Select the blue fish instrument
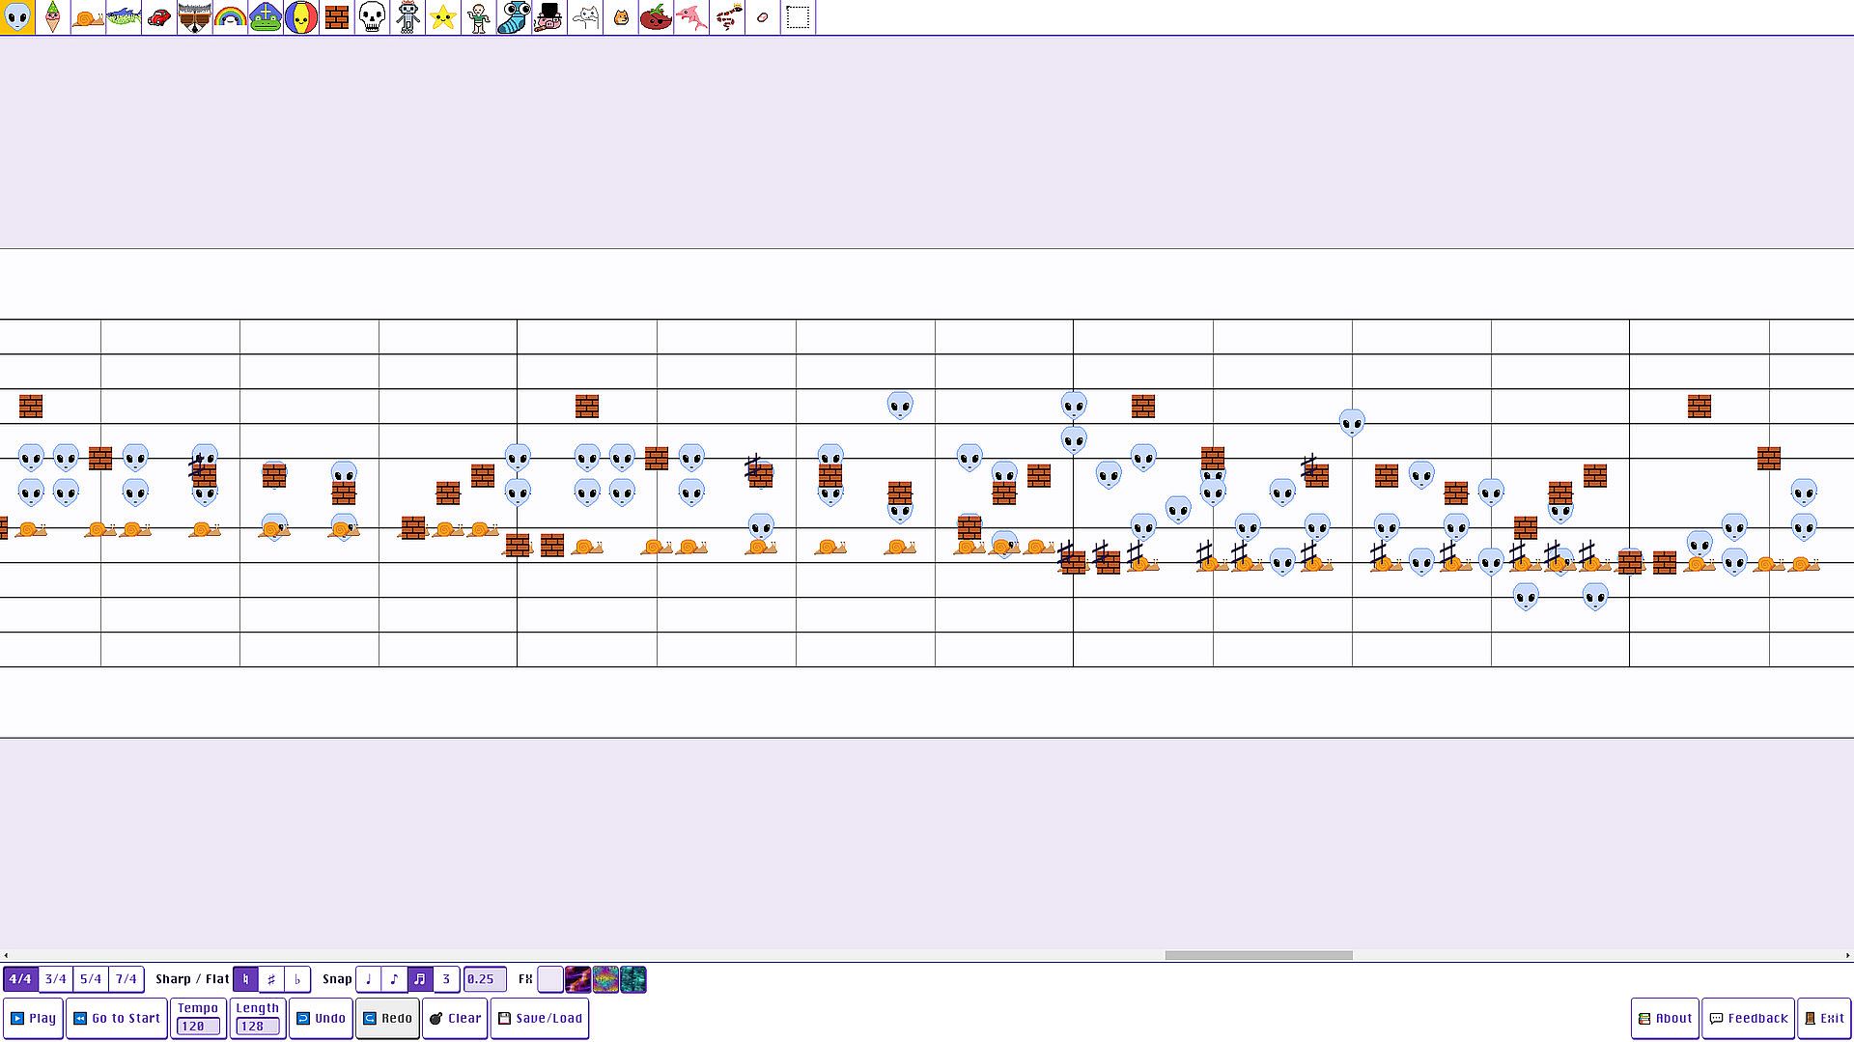Image resolution: width=1854 pixels, height=1042 pixels. click(124, 17)
